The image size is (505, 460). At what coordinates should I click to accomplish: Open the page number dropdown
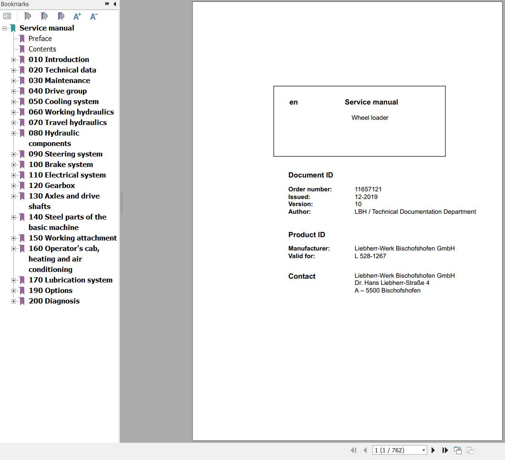pos(423,450)
